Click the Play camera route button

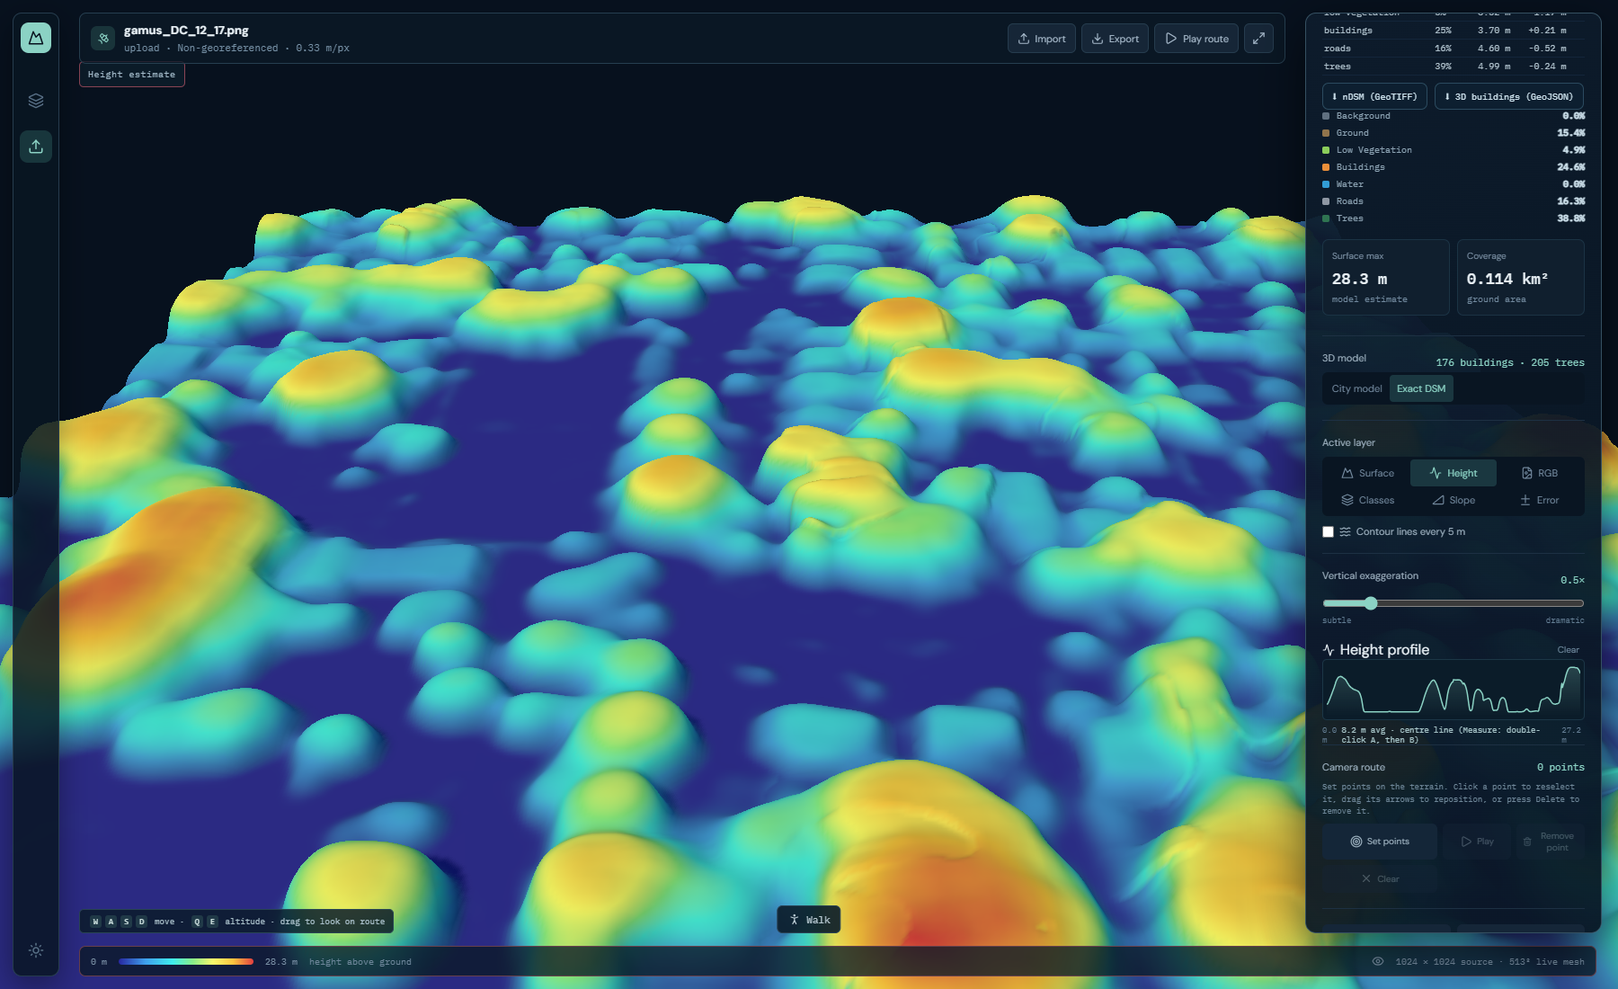point(1477,842)
